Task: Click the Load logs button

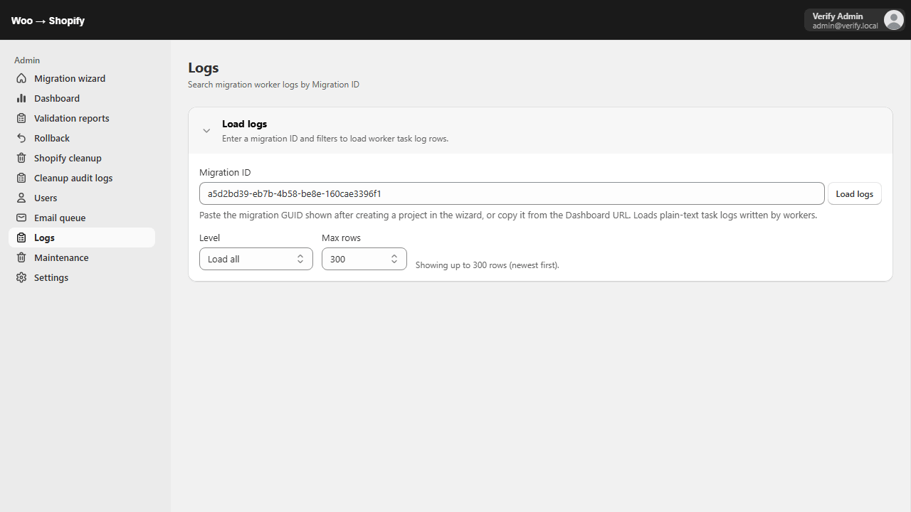Action: click(x=854, y=193)
